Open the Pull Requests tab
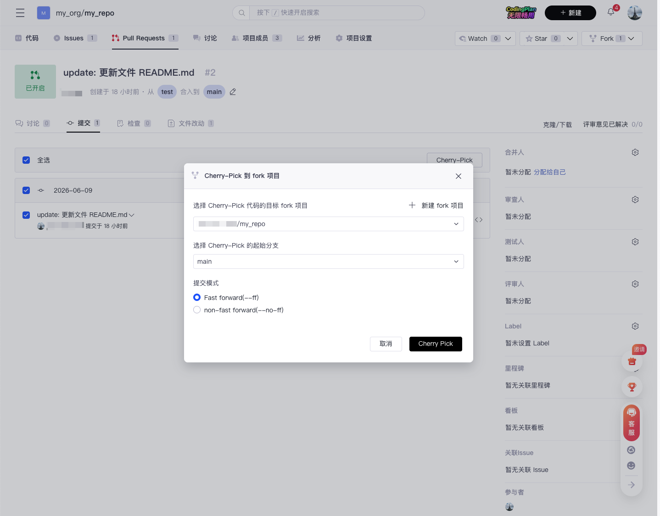This screenshot has height=516, width=660. point(145,38)
